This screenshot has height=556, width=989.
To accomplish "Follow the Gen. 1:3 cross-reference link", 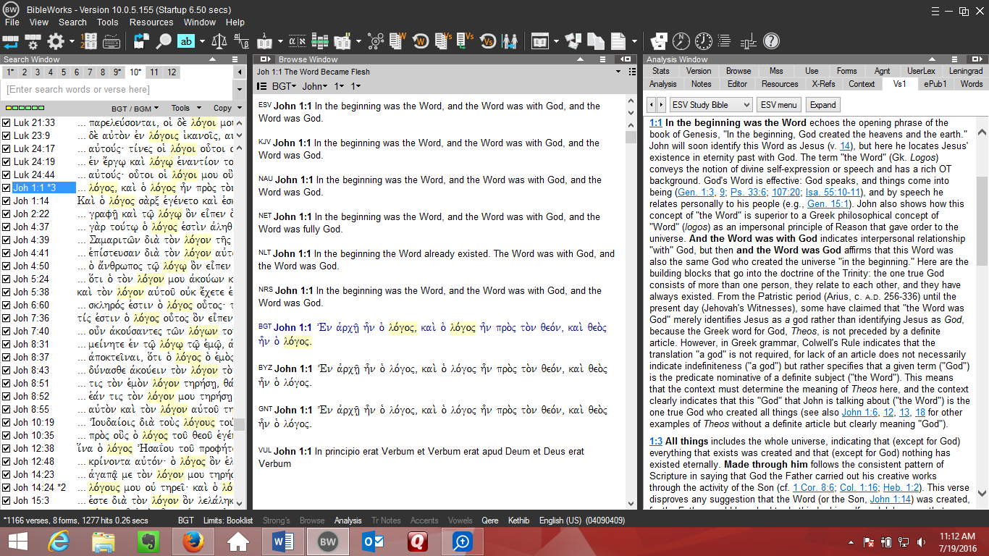I will (x=695, y=193).
